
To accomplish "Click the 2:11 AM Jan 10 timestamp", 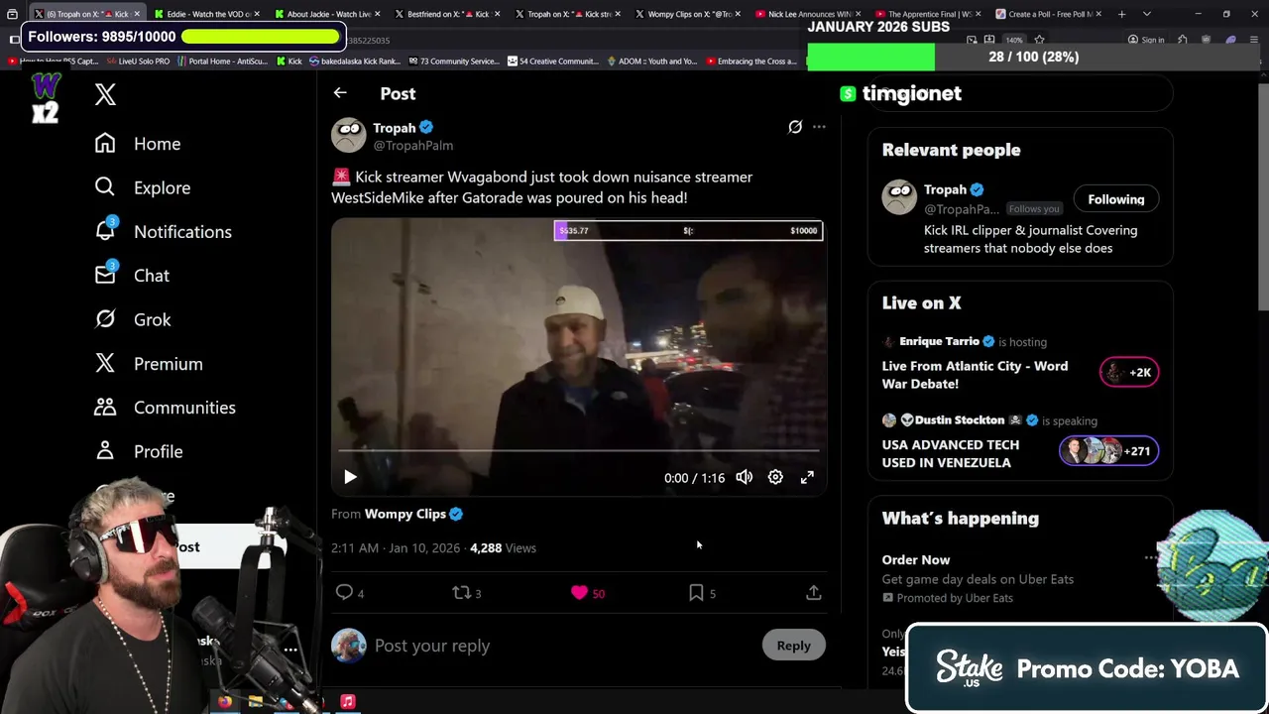I will (396, 548).
